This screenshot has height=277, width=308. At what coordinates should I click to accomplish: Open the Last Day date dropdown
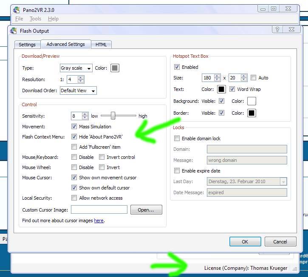tap(283, 181)
